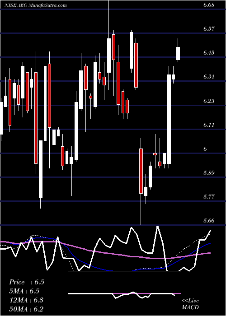Click inside the Live MACD inset chart
This screenshot has height=316, width=226.
[x=124, y=293]
